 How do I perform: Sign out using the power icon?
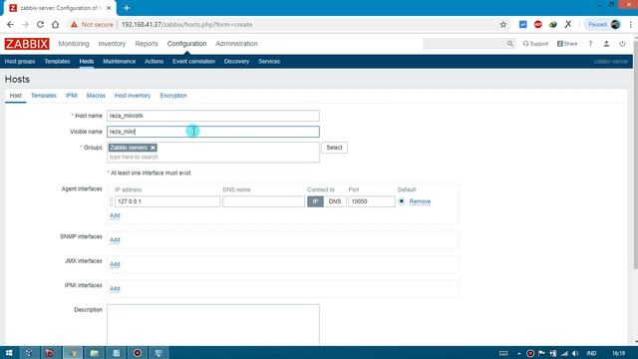point(622,44)
